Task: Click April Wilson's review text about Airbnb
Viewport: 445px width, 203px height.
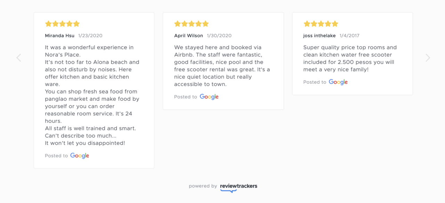Action: click(x=222, y=65)
